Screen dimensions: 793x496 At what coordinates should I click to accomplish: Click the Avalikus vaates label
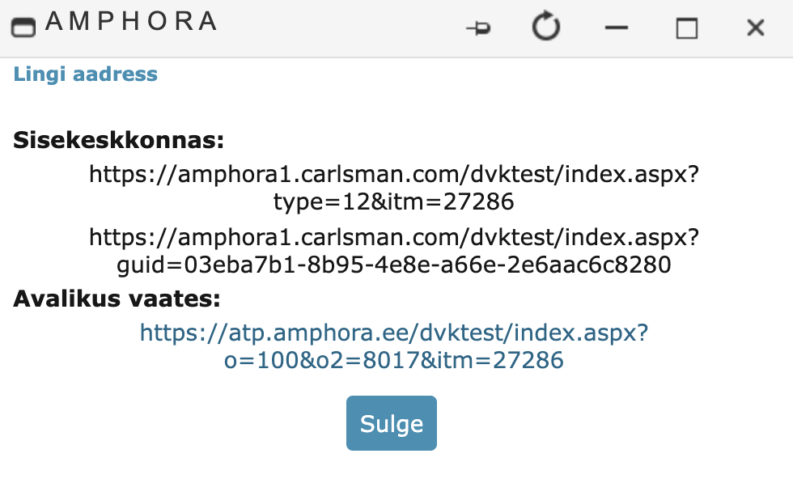[x=117, y=299]
